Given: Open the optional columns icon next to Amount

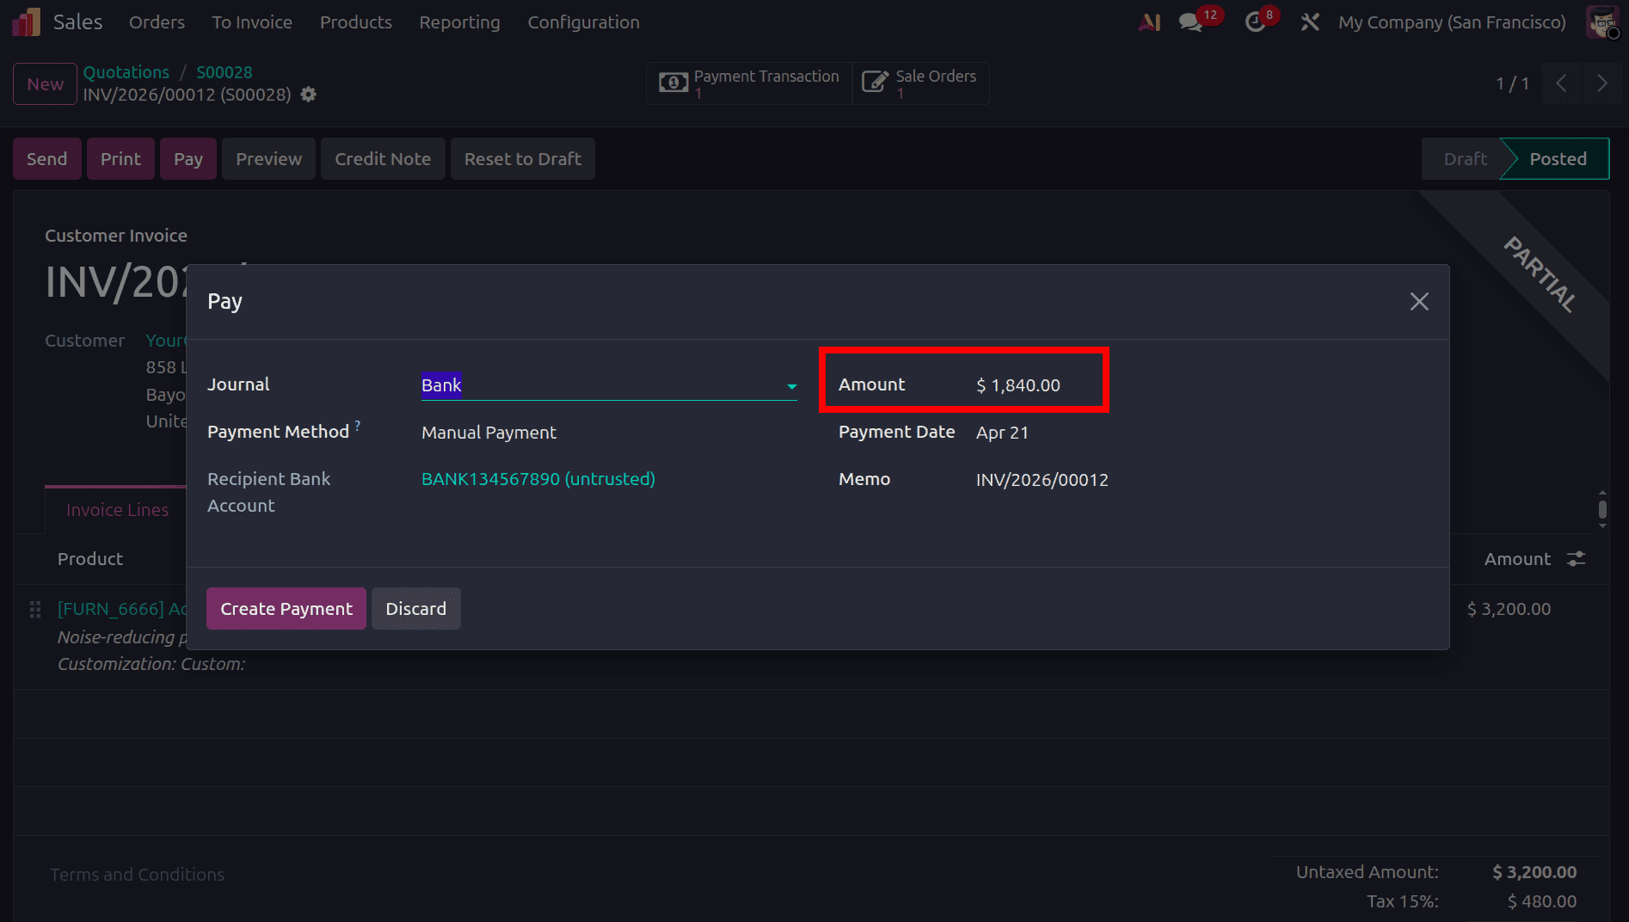Looking at the screenshot, I should coord(1576,558).
